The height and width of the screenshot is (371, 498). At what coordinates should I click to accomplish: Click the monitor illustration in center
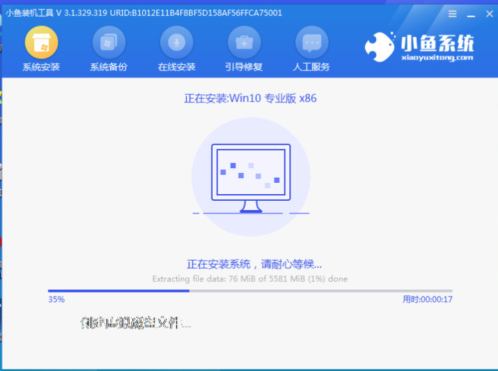click(x=251, y=178)
